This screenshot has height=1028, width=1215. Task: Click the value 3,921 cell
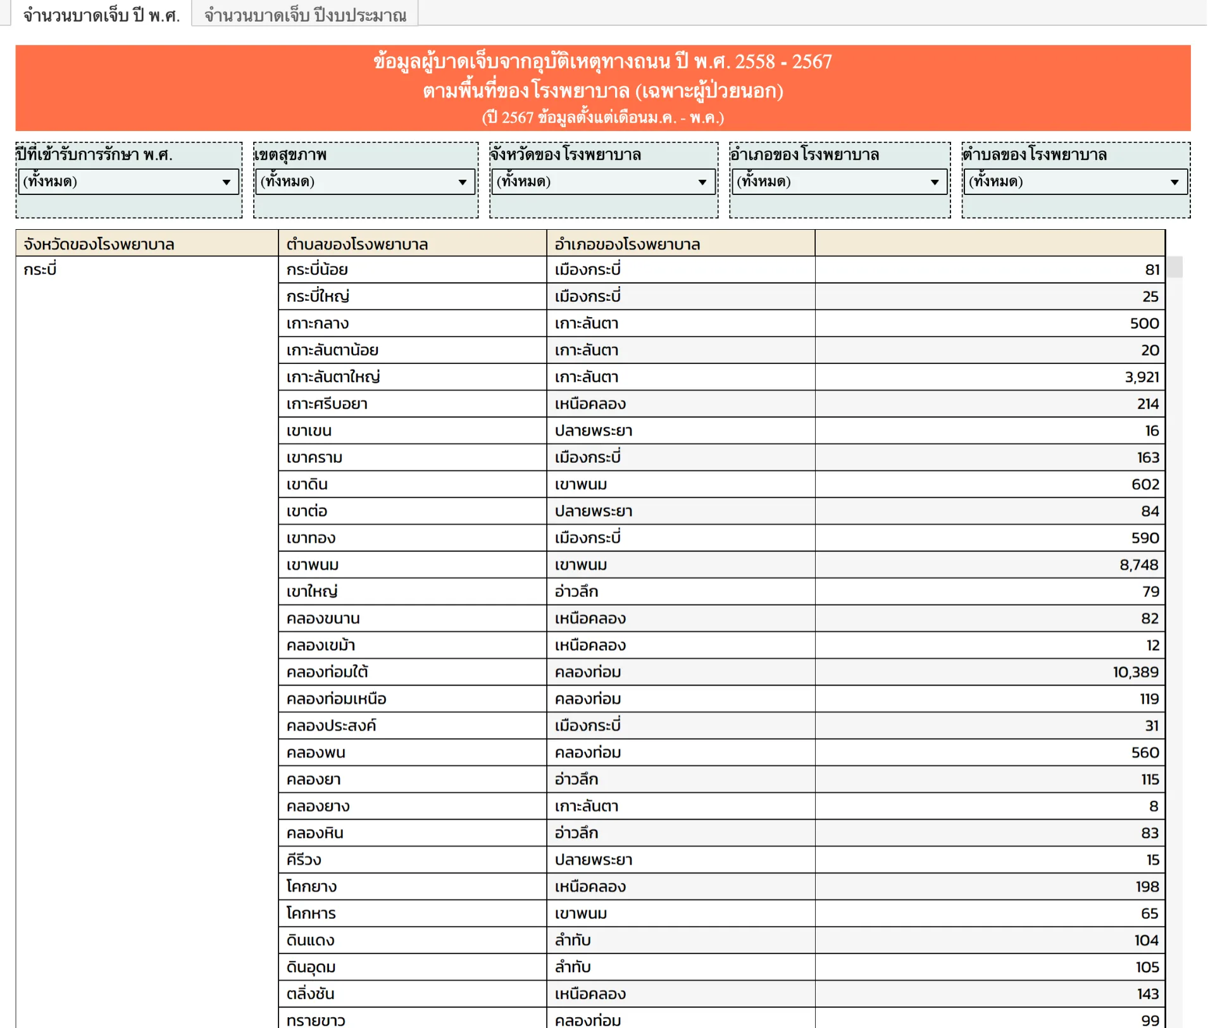pyautogui.click(x=990, y=377)
